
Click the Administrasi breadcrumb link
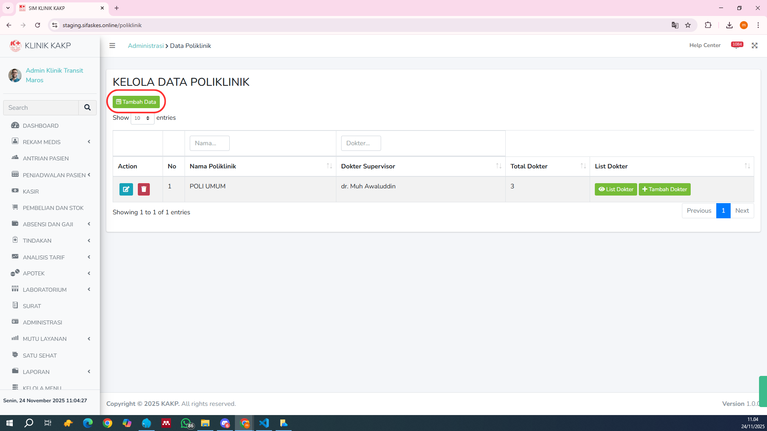pos(146,45)
